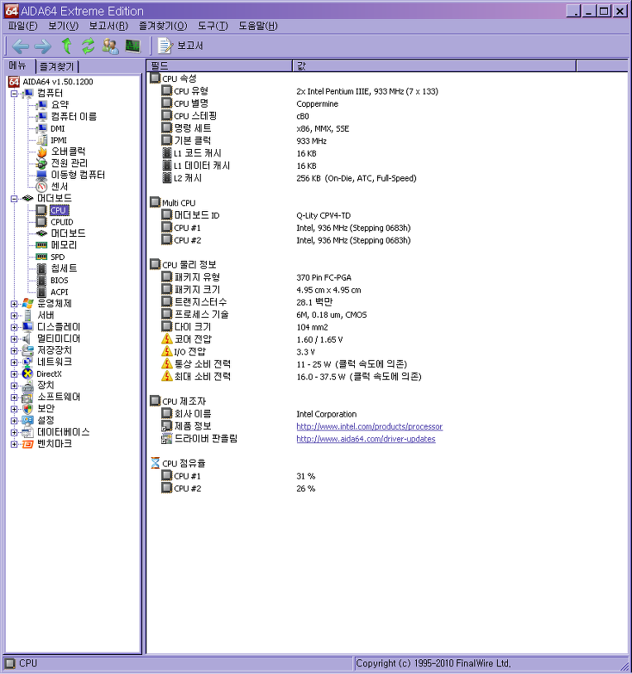Select the 컴퓨터 이름 tree item

(74, 117)
